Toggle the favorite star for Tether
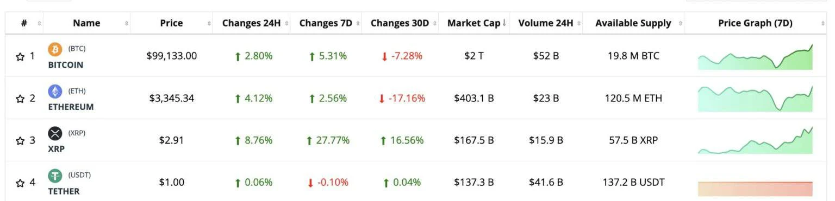Viewport: 835px width, 201px height. (21, 183)
